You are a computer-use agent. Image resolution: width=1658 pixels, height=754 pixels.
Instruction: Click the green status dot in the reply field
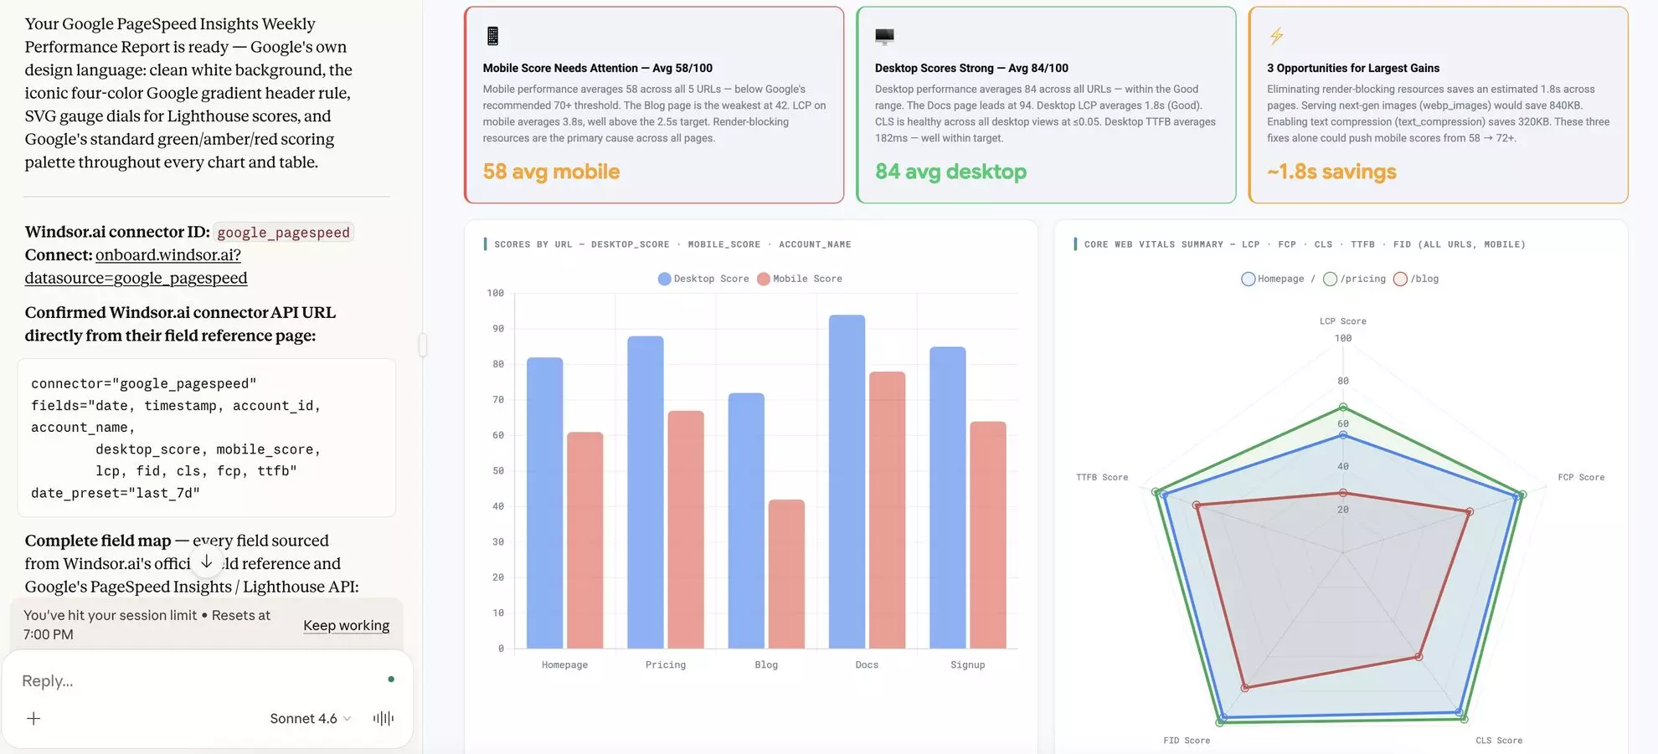[391, 680]
